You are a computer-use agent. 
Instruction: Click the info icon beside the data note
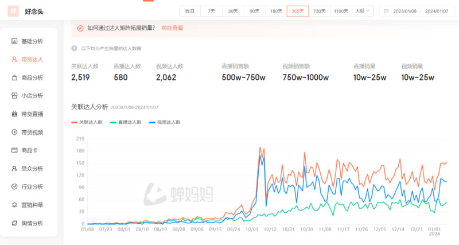click(x=74, y=48)
